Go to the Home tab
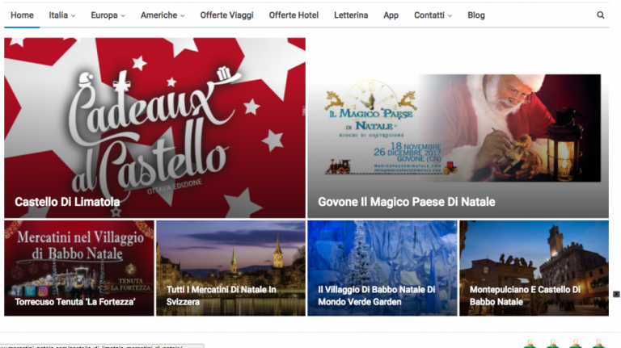This screenshot has height=348, width=621. pos(22,15)
